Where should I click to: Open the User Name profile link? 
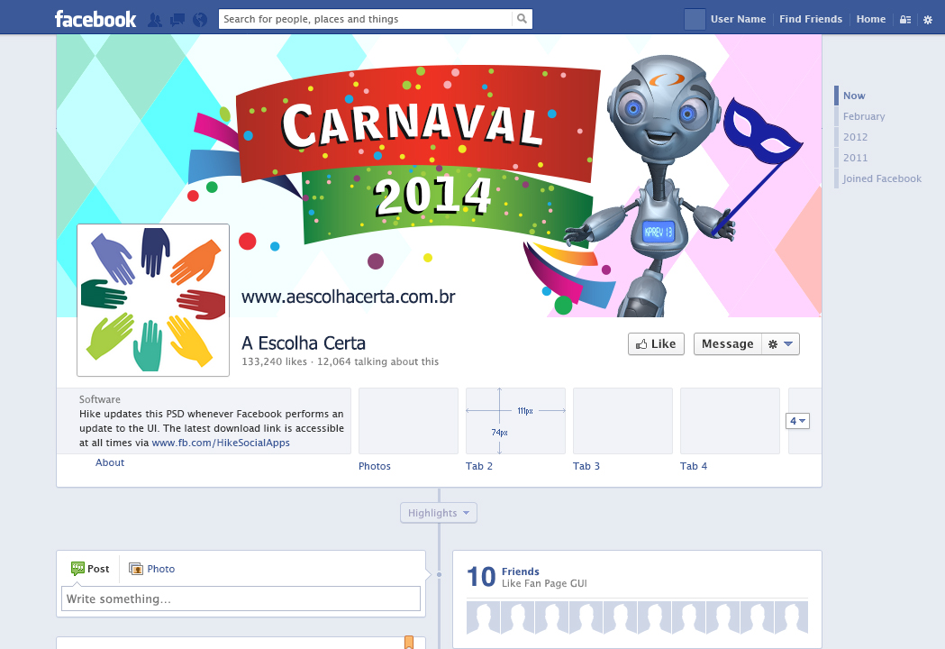(739, 19)
